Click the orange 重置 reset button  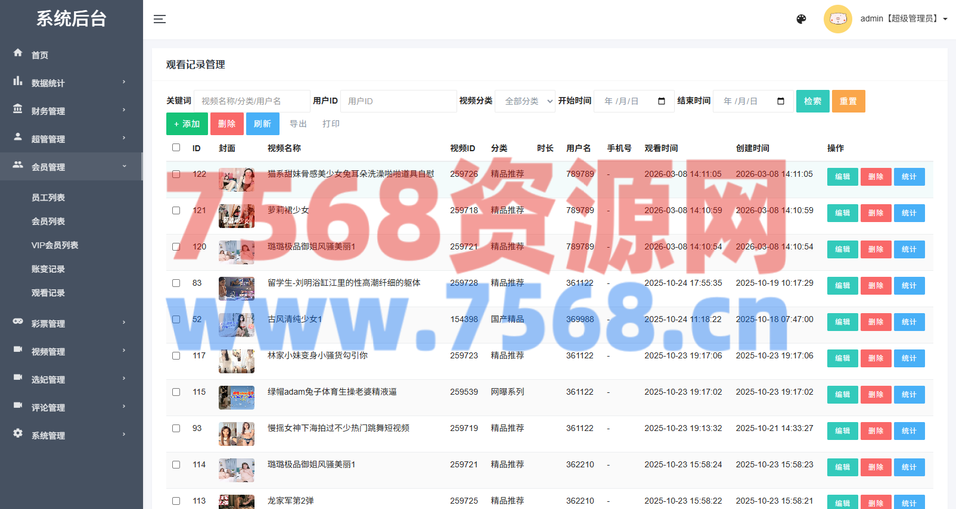coord(848,101)
